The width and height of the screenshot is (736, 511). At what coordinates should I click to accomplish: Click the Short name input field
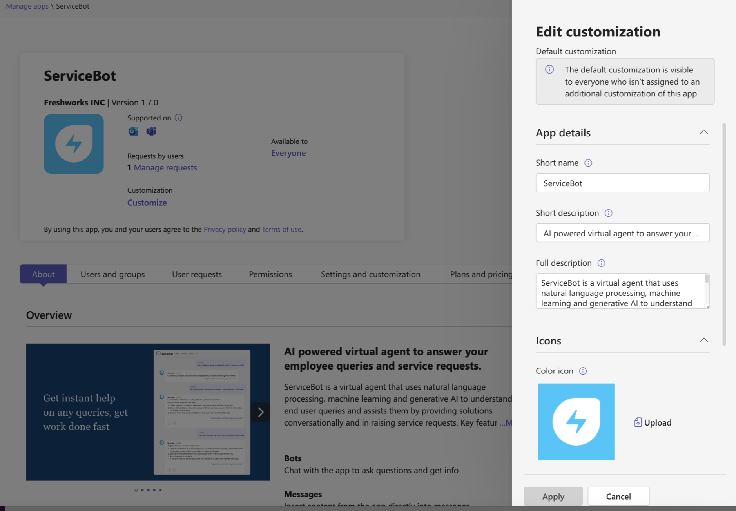tap(622, 183)
